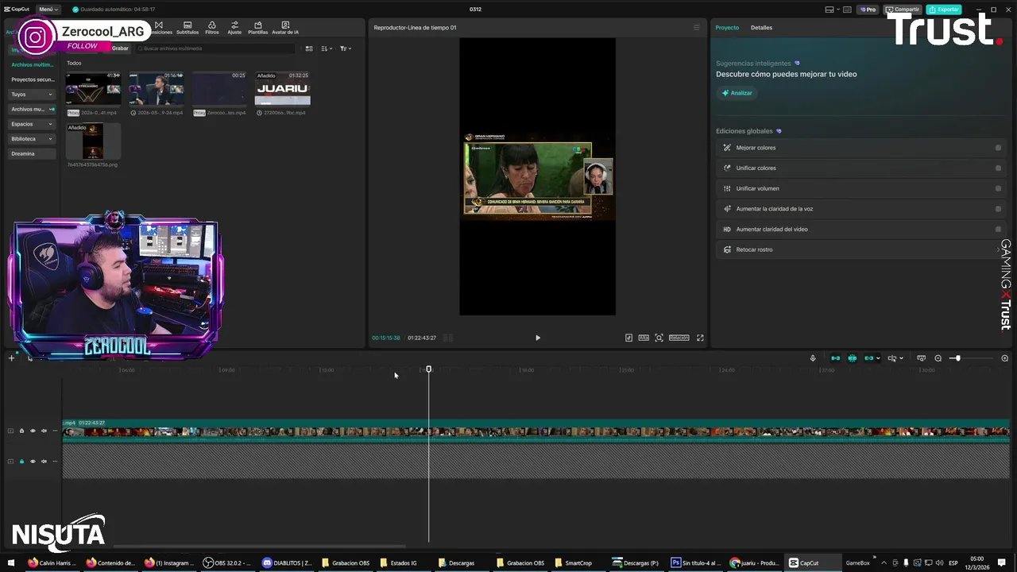
Task: Select Archivos multimedia in sidebar
Action: tap(32, 64)
